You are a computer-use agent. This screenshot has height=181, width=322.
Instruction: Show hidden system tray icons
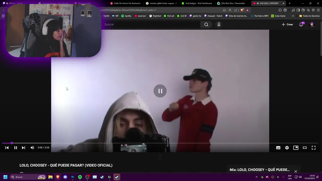[x=257, y=177]
